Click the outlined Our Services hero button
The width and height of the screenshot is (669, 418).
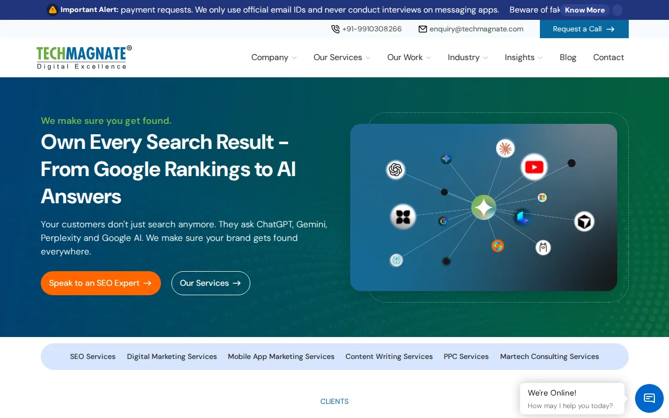click(x=211, y=283)
